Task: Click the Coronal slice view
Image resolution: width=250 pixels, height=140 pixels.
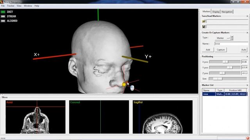Action: click(99, 117)
